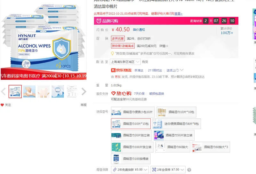256x174 pixels.
Task: Choose option 酒精湿巾100片独立装
Action: 132,147
